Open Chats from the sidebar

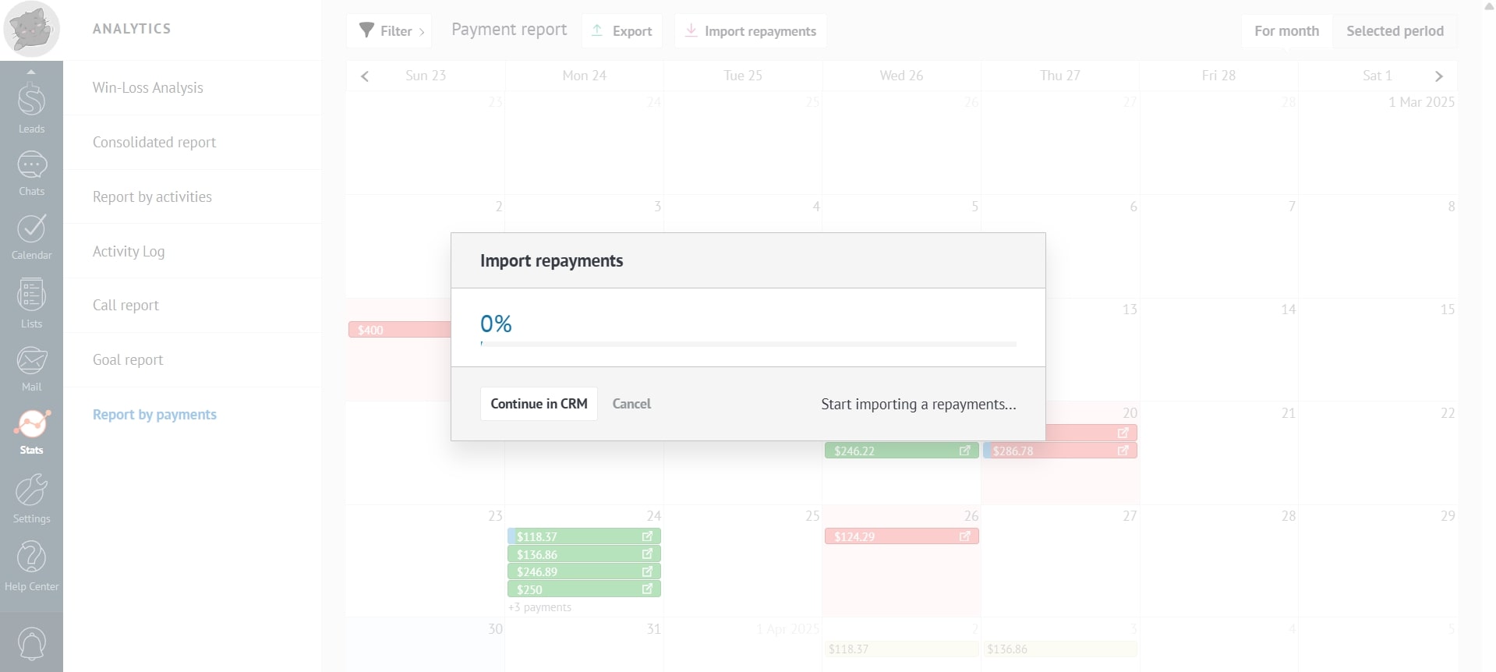(31, 173)
